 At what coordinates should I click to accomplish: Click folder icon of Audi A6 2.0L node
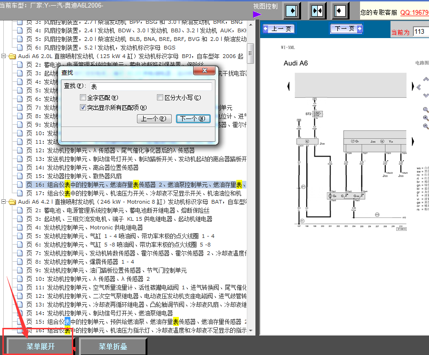pyautogui.click(x=12, y=56)
